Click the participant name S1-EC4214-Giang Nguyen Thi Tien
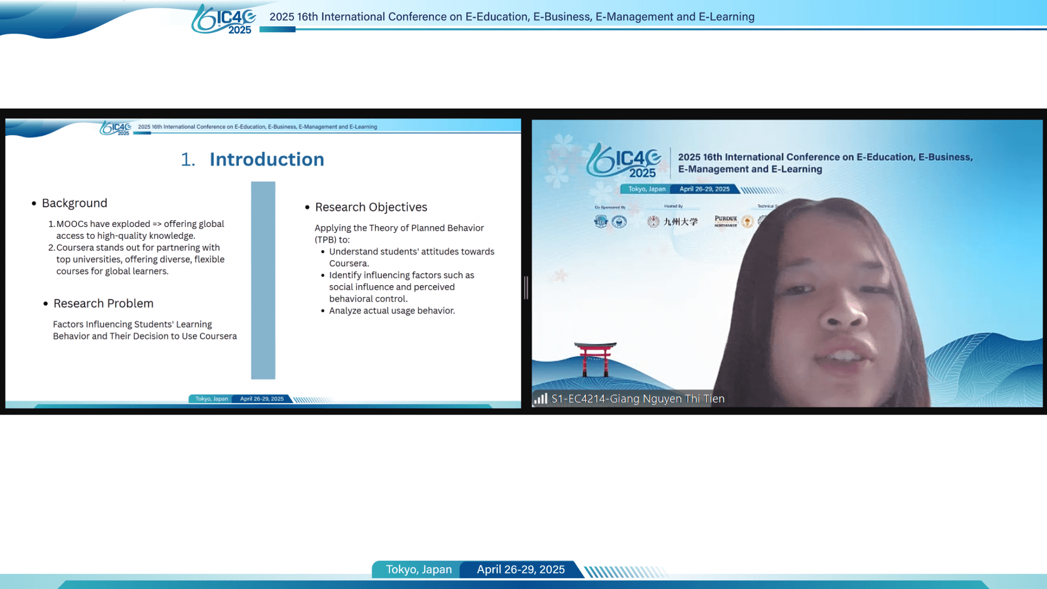The image size is (1047, 589). coord(637,399)
